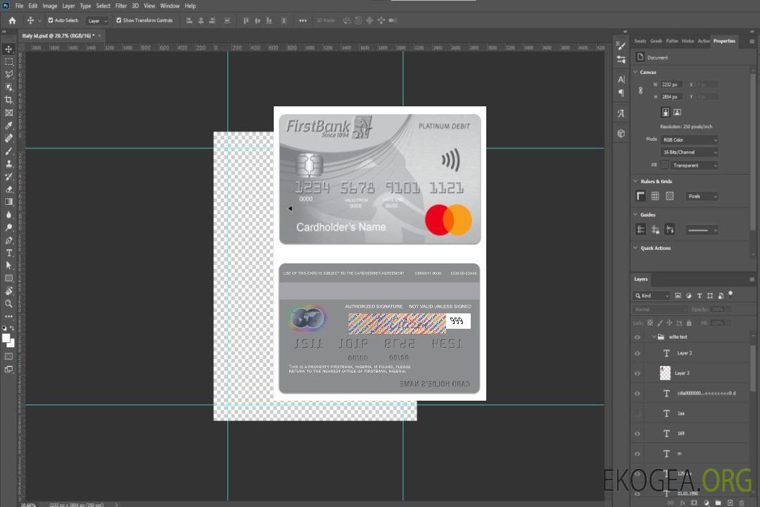Click the foreground color swatch
This screenshot has height=507, width=760.
tap(6, 338)
